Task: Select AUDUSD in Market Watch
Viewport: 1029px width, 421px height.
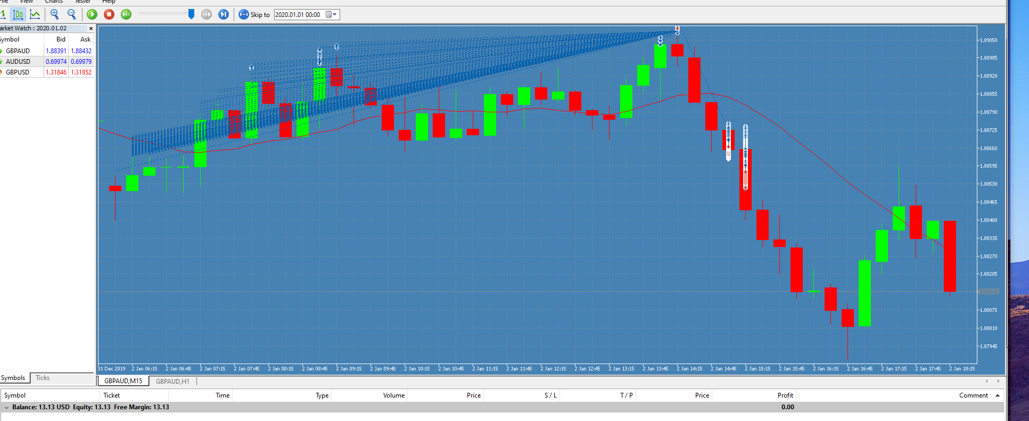Action: coord(18,62)
